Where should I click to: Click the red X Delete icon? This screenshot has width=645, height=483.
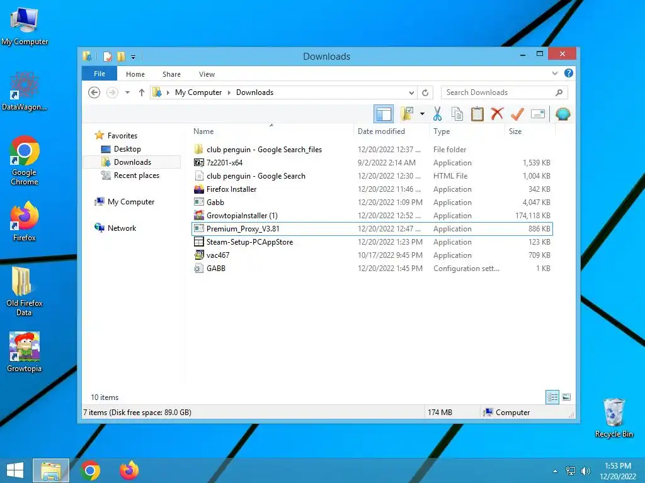point(497,114)
